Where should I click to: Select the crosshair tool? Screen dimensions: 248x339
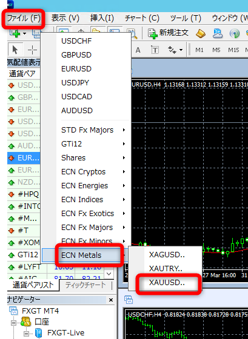pyautogui.click(x=32, y=50)
